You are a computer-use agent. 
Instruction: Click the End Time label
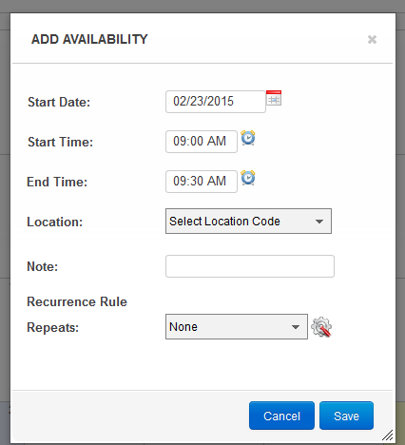pos(57,182)
